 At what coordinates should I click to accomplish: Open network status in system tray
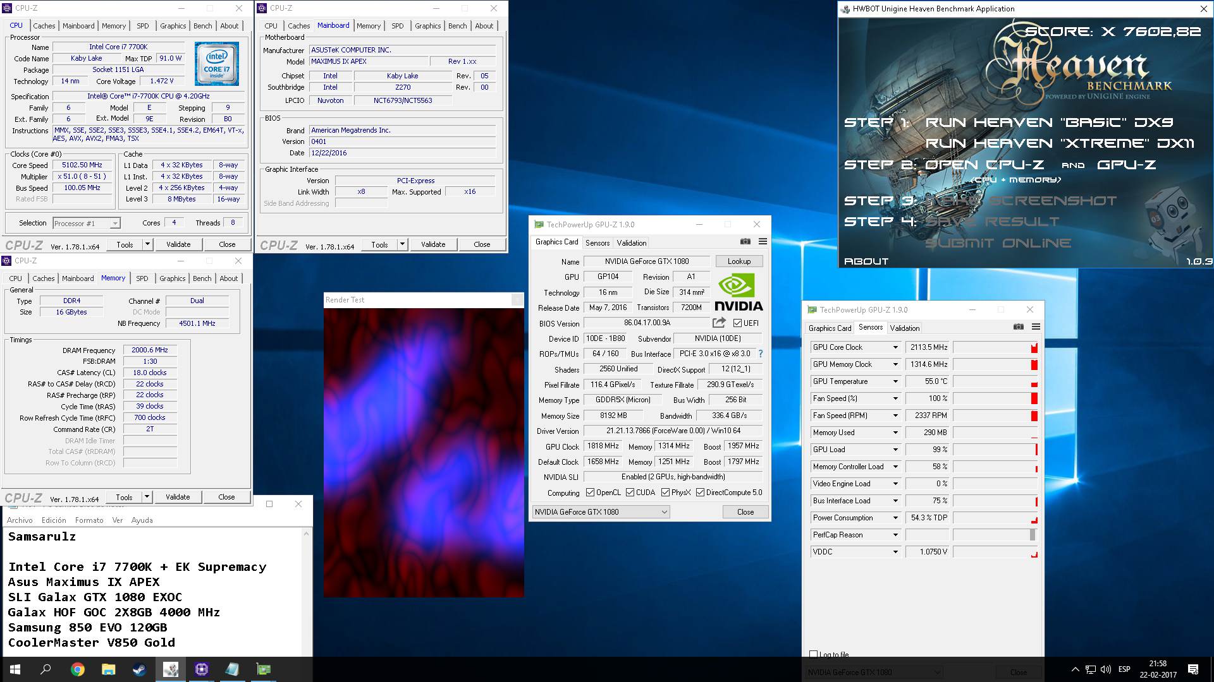pyautogui.click(x=1091, y=669)
